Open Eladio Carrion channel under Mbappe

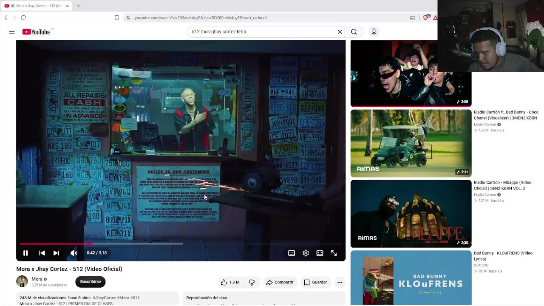pyautogui.click(x=485, y=195)
